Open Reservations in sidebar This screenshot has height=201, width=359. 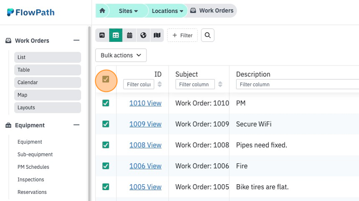pos(32,192)
